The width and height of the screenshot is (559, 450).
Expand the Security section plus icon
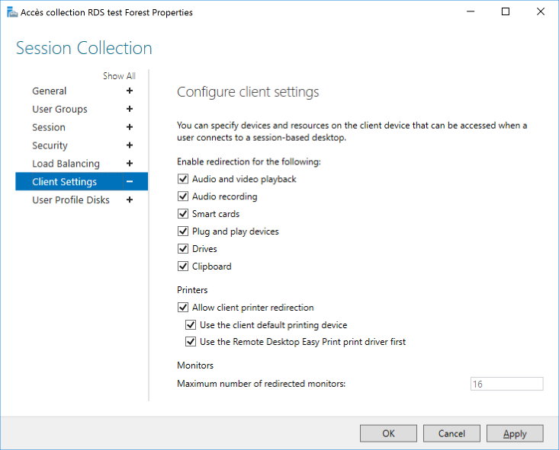(130, 145)
